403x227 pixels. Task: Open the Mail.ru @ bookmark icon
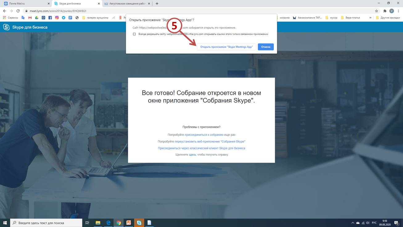click(x=43, y=18)
